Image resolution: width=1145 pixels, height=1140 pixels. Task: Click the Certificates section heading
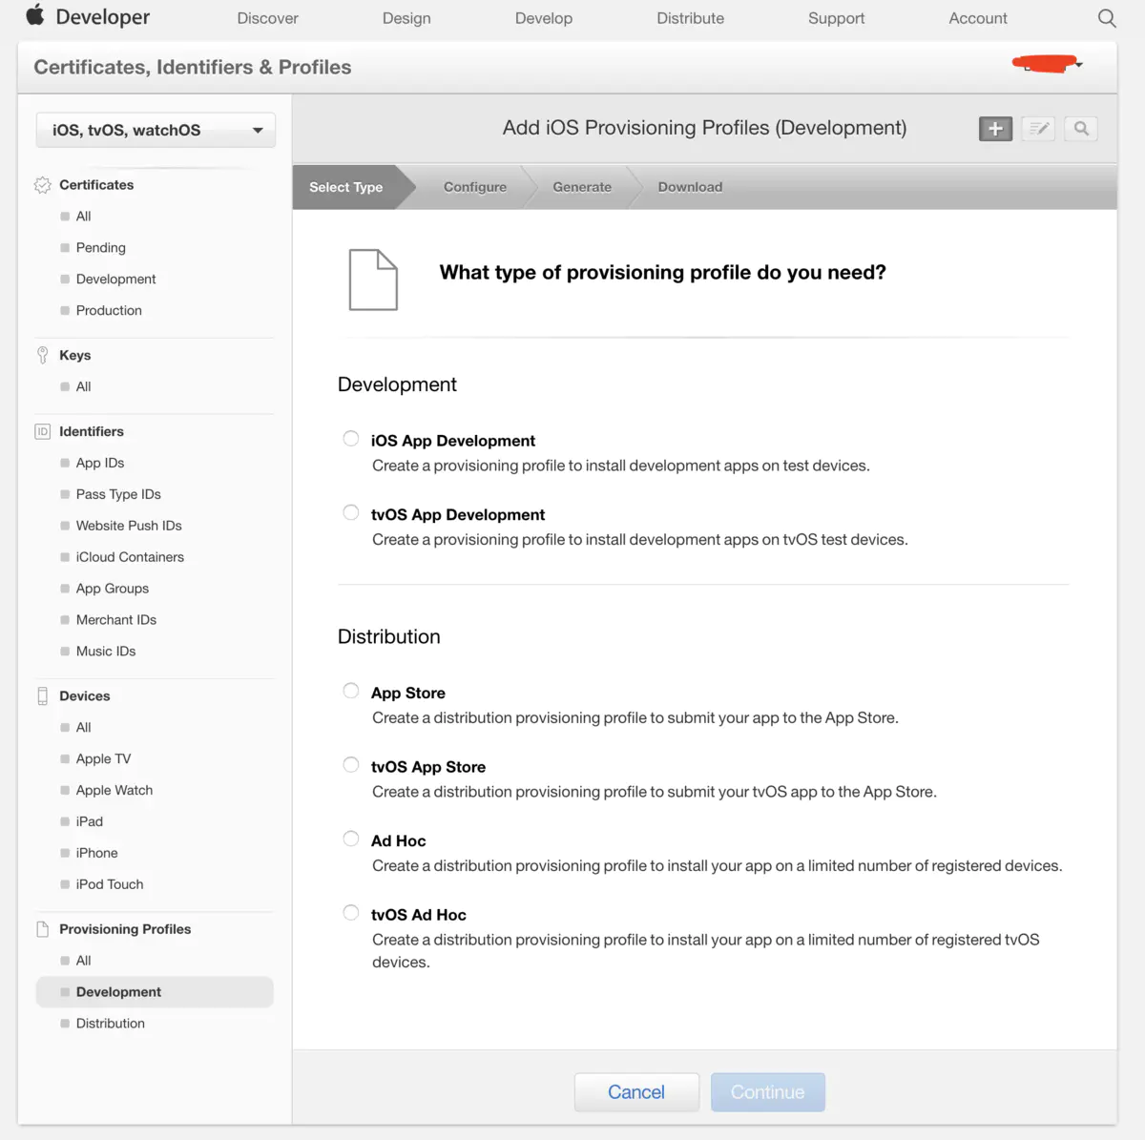[x=96, y=185]
